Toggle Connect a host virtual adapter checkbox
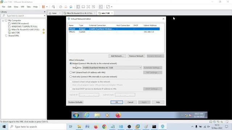 [x=71, y=82]
